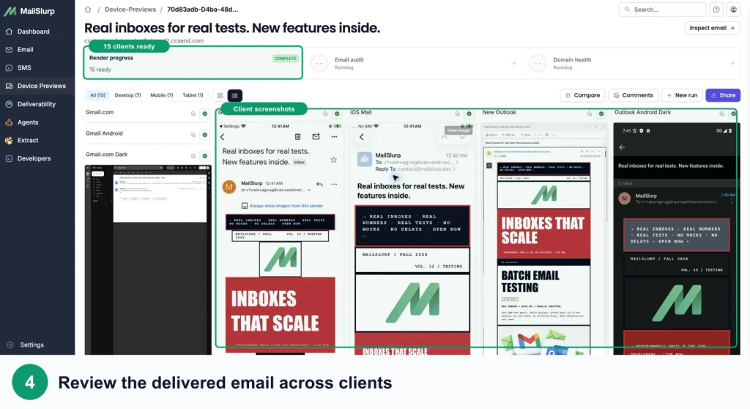
Task: Toggle the Gmail.com approval checkmark
Action: tap(205, 114)
